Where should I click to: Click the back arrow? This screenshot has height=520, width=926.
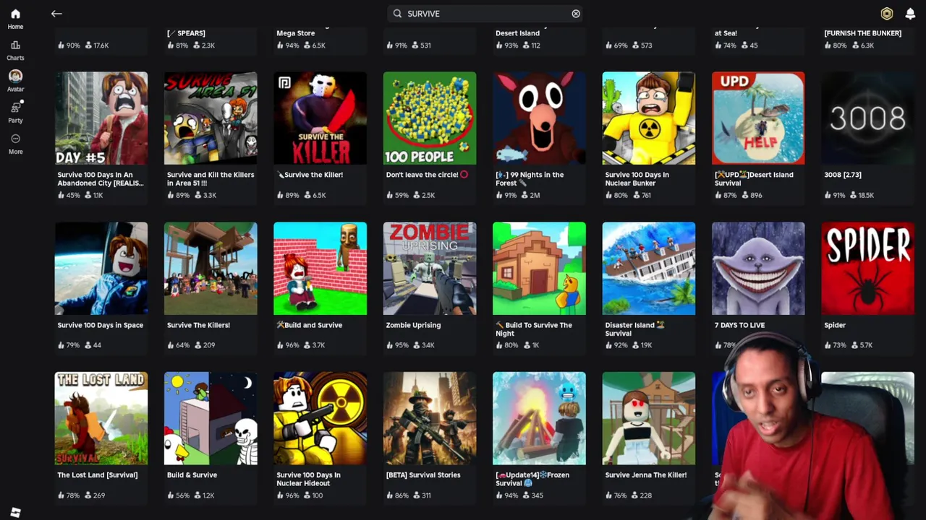point(56,13)
